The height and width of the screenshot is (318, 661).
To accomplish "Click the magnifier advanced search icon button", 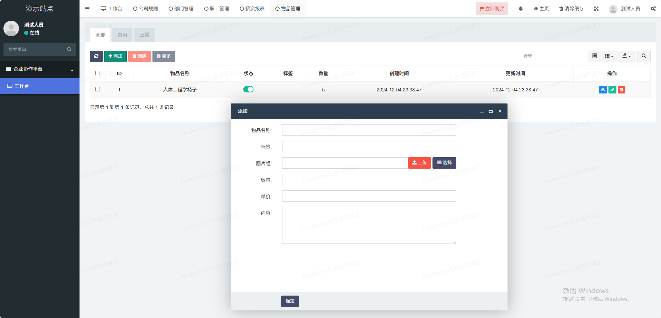I will (644, 56).
